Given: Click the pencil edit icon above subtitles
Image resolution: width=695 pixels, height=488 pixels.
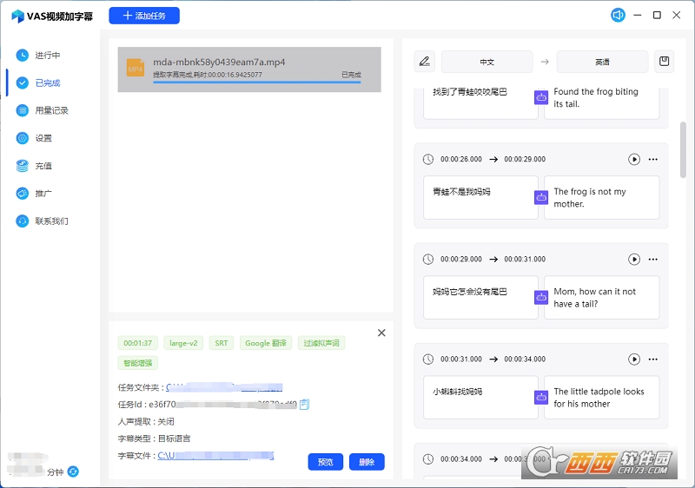Looking at the screenshot, I should point(424,62).
